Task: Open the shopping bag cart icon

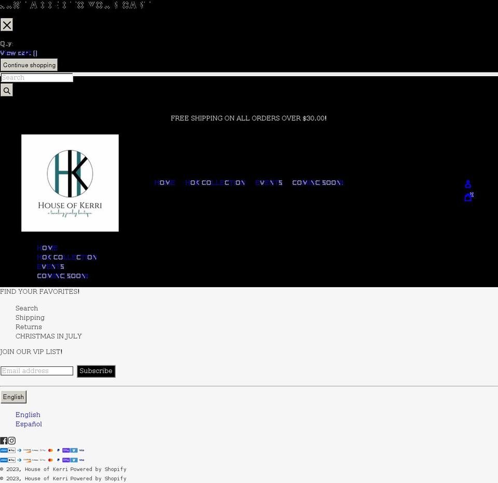Action: point(469,197)
